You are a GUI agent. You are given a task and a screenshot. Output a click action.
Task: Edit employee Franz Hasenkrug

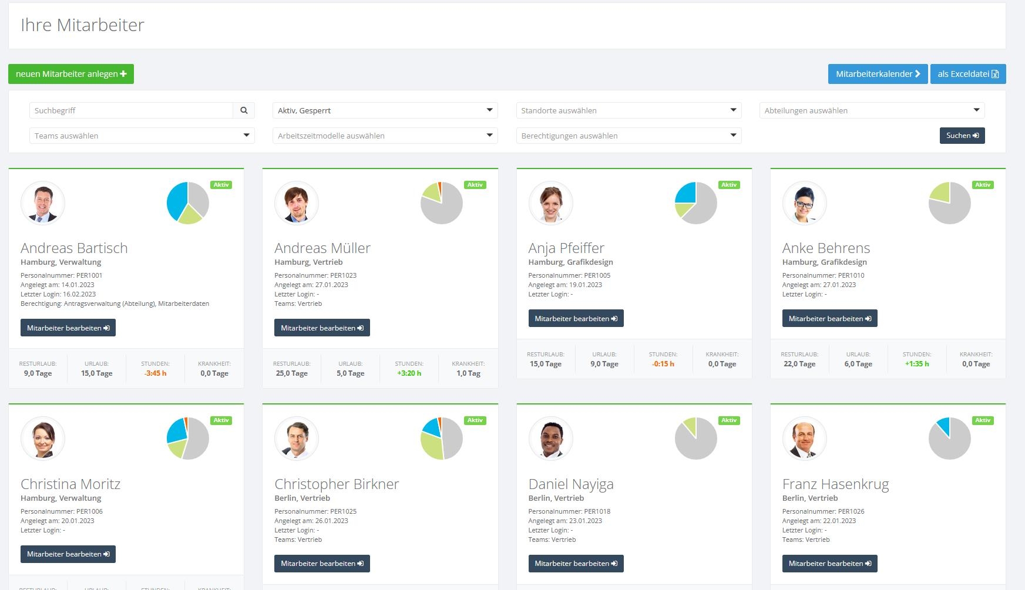pyautogui.click(x=829, y=564)
